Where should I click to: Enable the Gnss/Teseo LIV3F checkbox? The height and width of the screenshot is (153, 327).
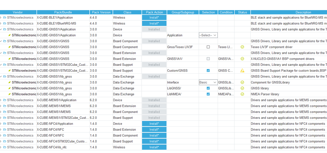pos(208,47)
